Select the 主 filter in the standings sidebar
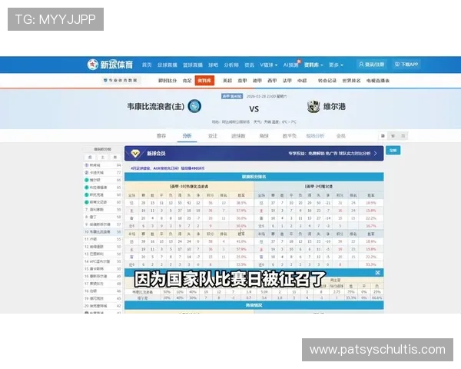 pyautogui.click(x=103, y=157)
